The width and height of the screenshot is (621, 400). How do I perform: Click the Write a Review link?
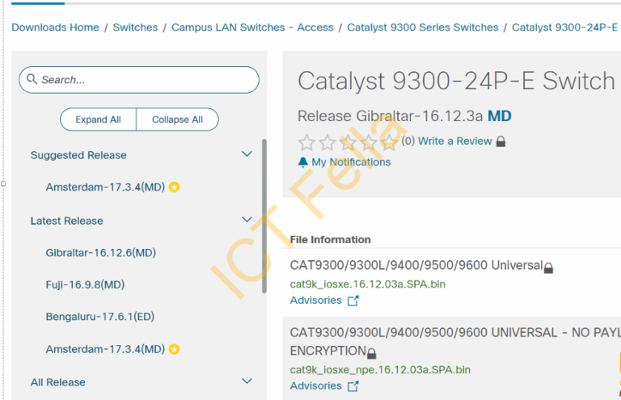(454, 141)
